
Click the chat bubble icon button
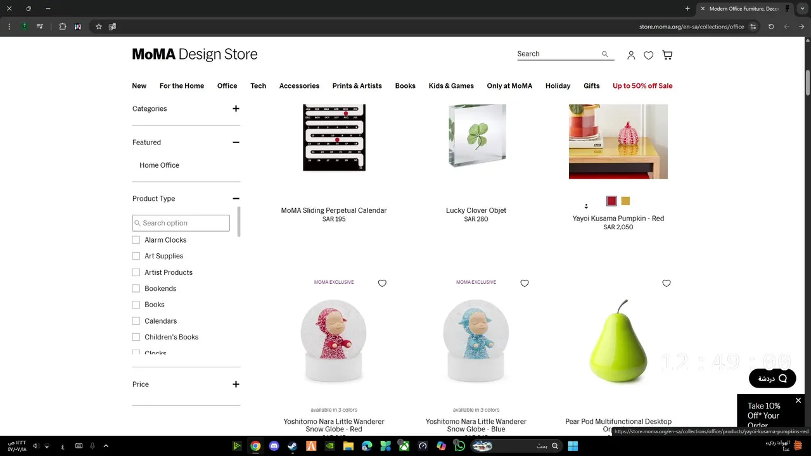pyautogui.click(x=772, y=378)
